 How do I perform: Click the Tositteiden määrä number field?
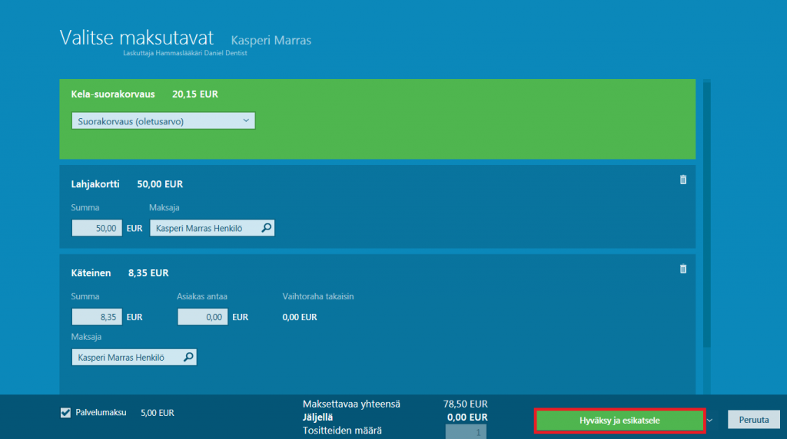tap(466, 431)
